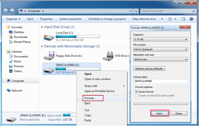Toggle the Quick Format checkbox
The width and height of the screenshot is (199, 126).
[x=137, y=92]
